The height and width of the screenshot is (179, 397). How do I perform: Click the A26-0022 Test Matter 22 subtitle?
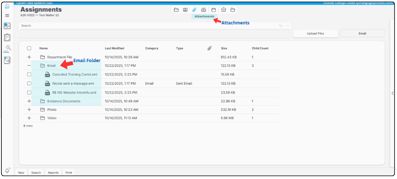[40, 15]
